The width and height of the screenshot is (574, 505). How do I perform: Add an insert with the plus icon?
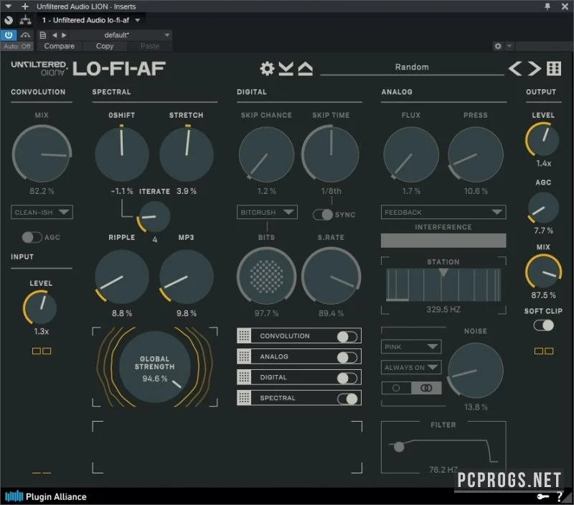(x=25, y=6)
